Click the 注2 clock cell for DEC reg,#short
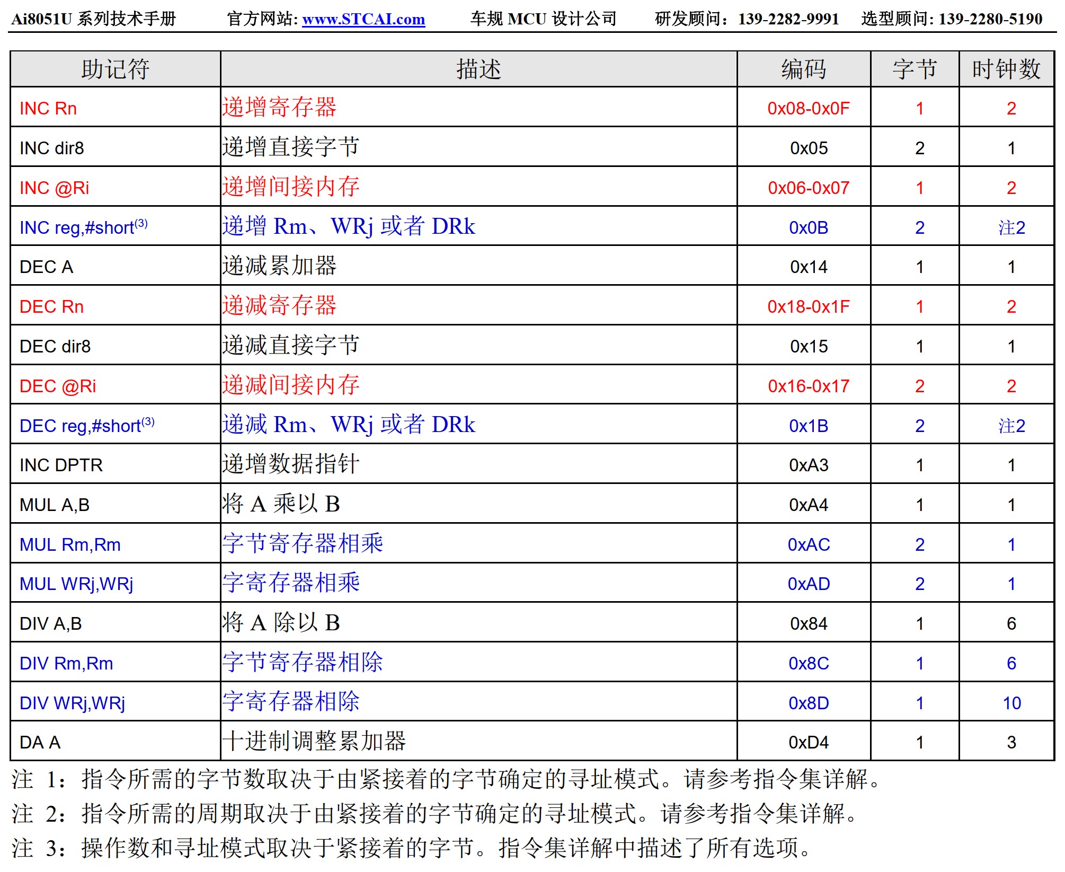This screenshot has height=872, width=1065. [x=1011, y=426]
